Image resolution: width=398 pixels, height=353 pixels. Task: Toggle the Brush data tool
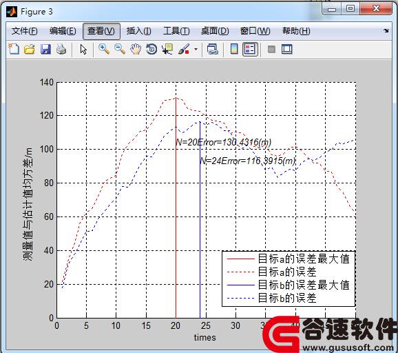(x=184, y=49)
